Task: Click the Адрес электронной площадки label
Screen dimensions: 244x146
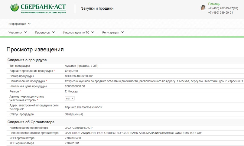Action: [34, 107]
